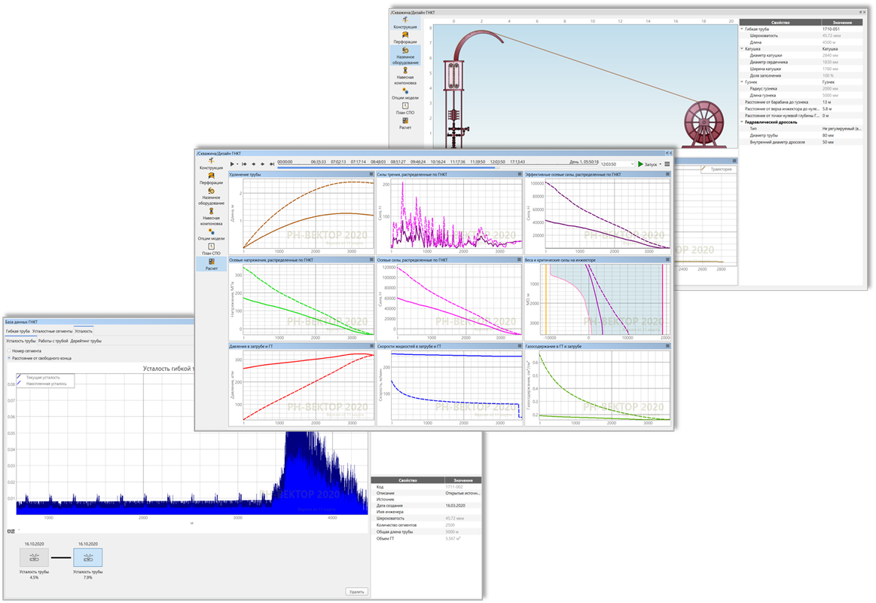Switch to Дерейтинг трубы sub-tab

point(86,341)
